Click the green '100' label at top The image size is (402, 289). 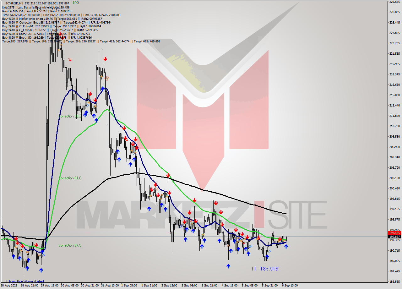[x=75, y=3]
